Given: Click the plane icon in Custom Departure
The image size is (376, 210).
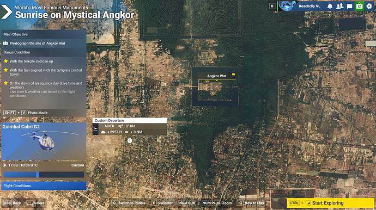Looking at the screenshot, I should pyautogui.click(x=96, y=129).
